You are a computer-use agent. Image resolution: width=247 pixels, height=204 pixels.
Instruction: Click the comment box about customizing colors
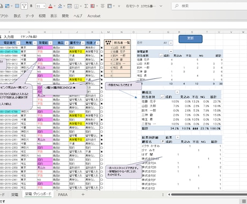123,171
